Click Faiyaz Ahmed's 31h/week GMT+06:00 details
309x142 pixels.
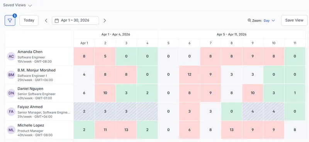35,117
